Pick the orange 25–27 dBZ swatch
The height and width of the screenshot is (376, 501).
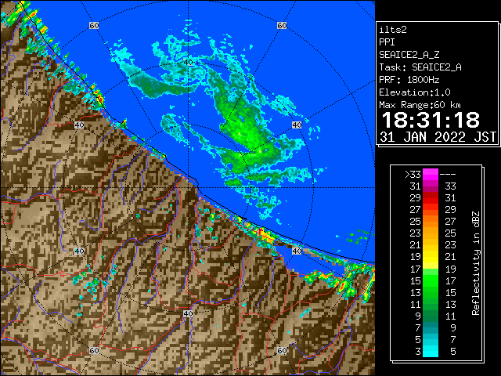[x=431, y=221]
